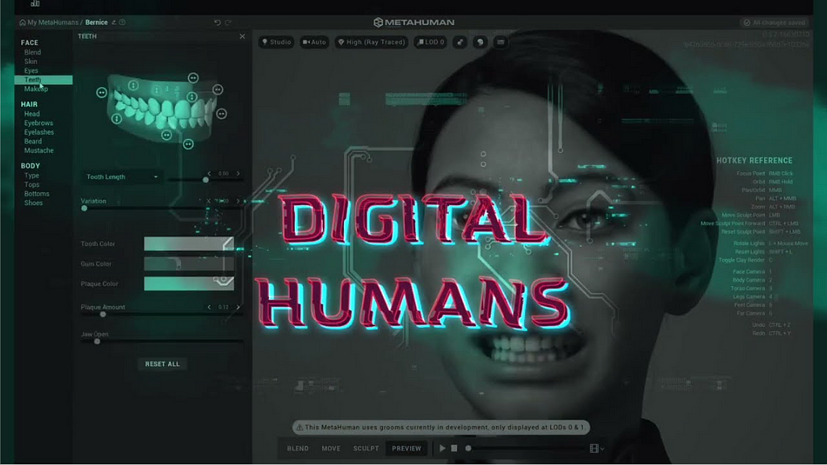The height and width of the screenshot is (465, 827).
Task: Open the animation clip selector film icon
Action: 594,449
